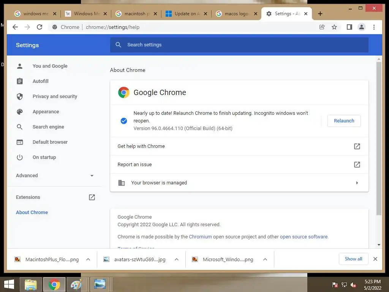This screenshot has width=389, height=292.
Task: Click the settings page vertical scrollbar
Action: point(379,138)
